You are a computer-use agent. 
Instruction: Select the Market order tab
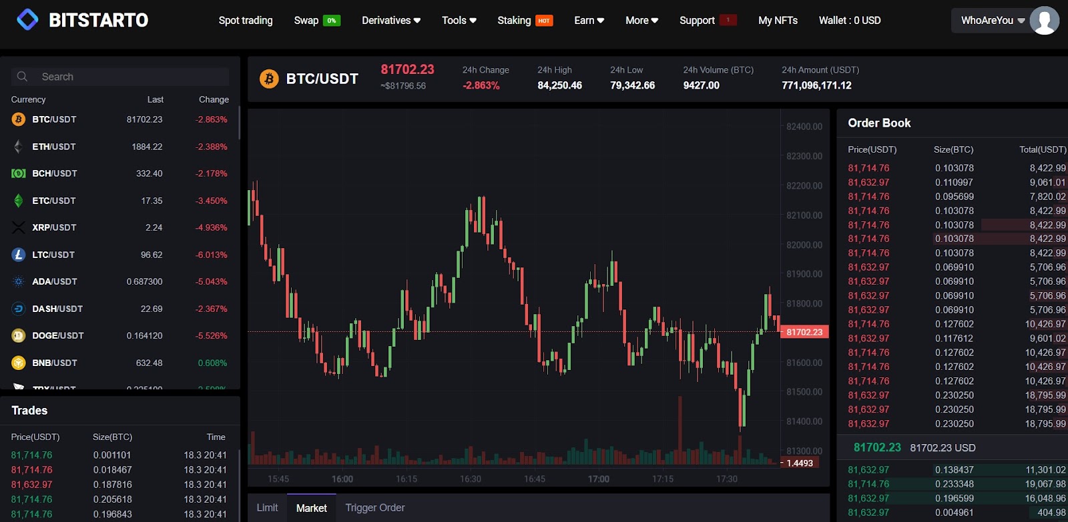[312, 508]
